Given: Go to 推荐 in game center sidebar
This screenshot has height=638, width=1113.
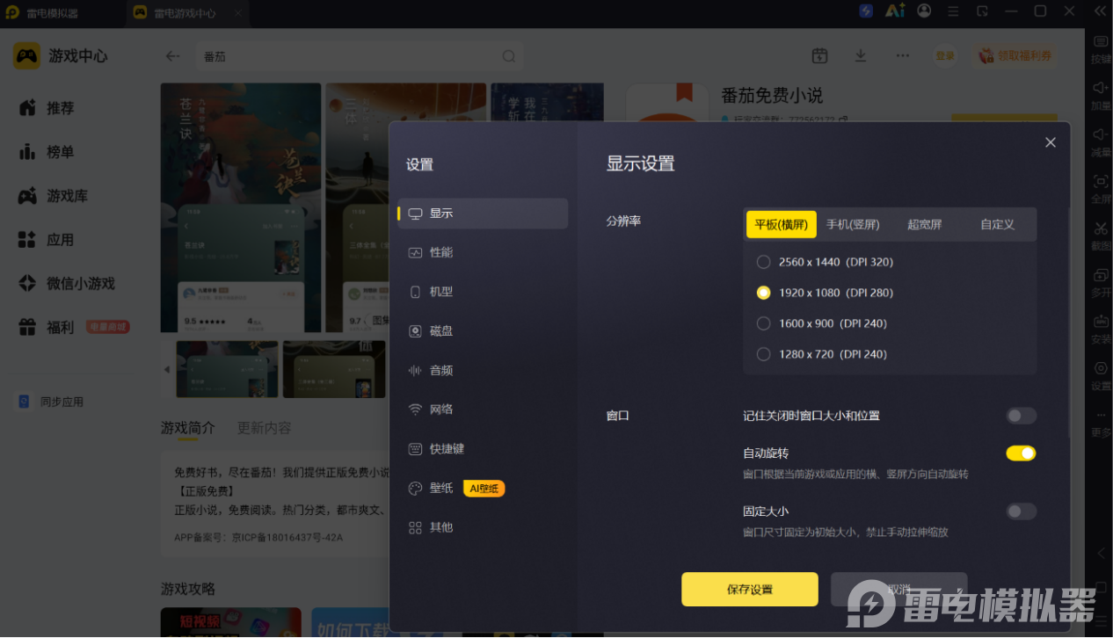Looking at the screenshot, I should click(x=47, y=108).
